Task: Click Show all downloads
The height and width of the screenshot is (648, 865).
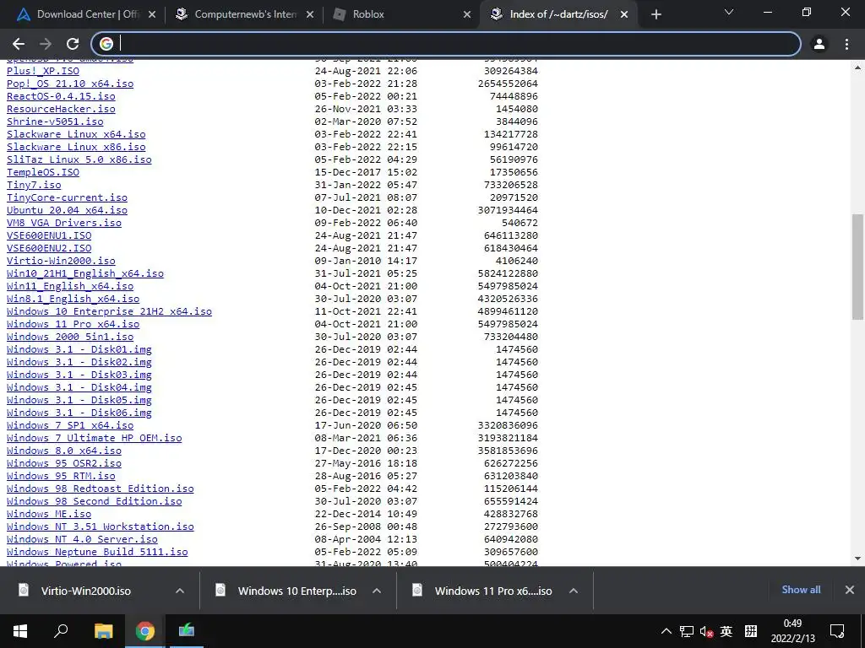Action: (x=801, y=590)
